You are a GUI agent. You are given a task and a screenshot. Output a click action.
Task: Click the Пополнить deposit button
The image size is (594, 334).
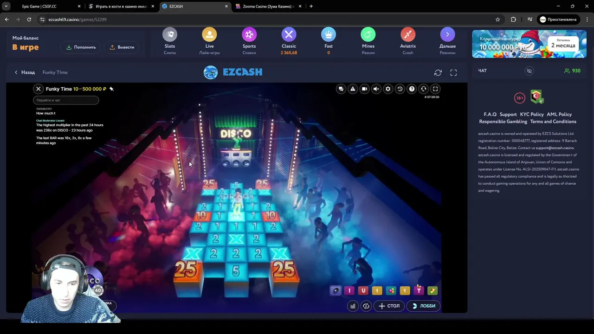click(x=81, y=47)
